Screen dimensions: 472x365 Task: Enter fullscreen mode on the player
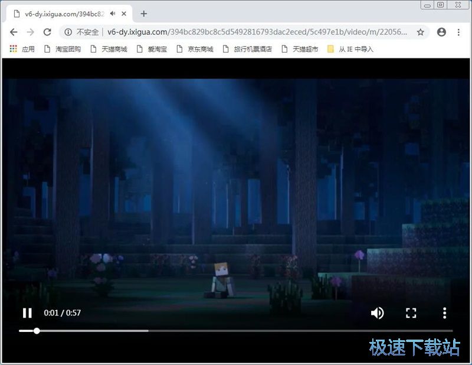[411, 313]
